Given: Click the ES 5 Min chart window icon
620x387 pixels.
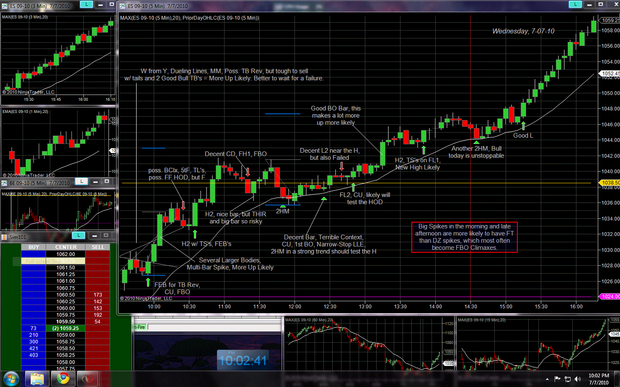Looking at the screenshot, I should (x=122, y=6).
